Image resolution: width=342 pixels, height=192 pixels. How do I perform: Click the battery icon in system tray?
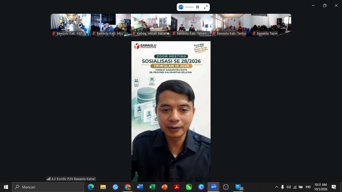pos(301,187)
